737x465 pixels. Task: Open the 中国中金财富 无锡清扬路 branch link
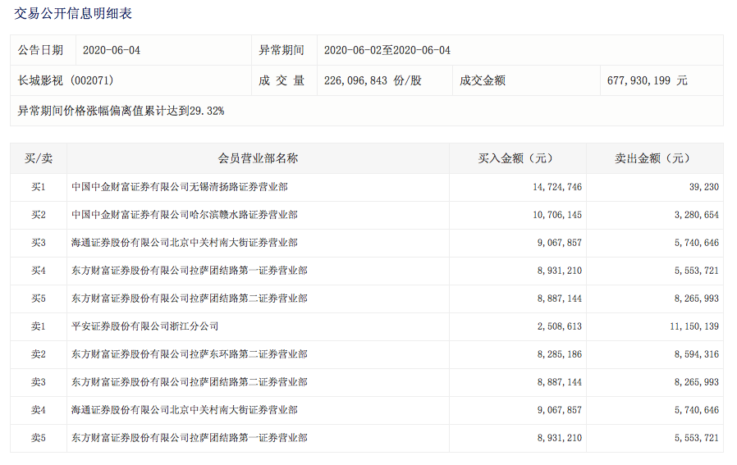179,187
